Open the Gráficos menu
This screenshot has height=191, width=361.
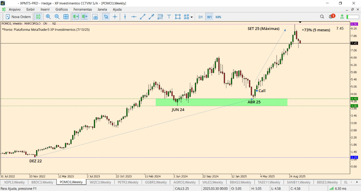point(61,9)
